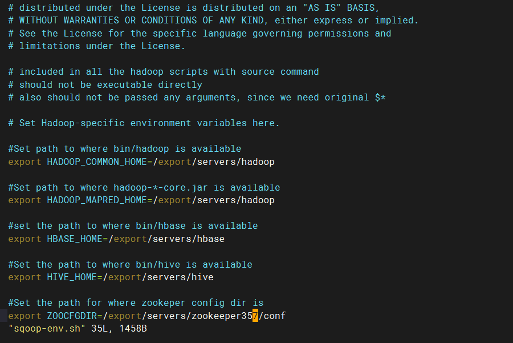Click the word "zookeper" in the comment
This screenshot has width=513, height=343.
pos(164,303)
